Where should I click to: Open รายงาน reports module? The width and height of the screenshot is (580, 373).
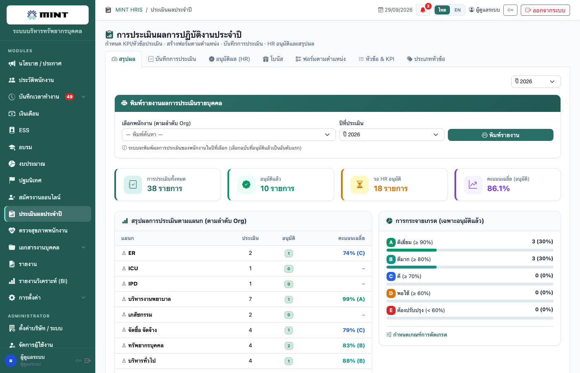[x=48, y=264]
